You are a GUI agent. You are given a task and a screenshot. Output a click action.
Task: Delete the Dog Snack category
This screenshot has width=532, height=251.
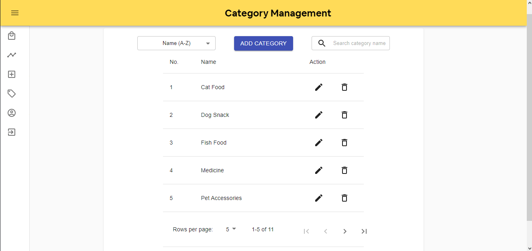click(344, 115)
